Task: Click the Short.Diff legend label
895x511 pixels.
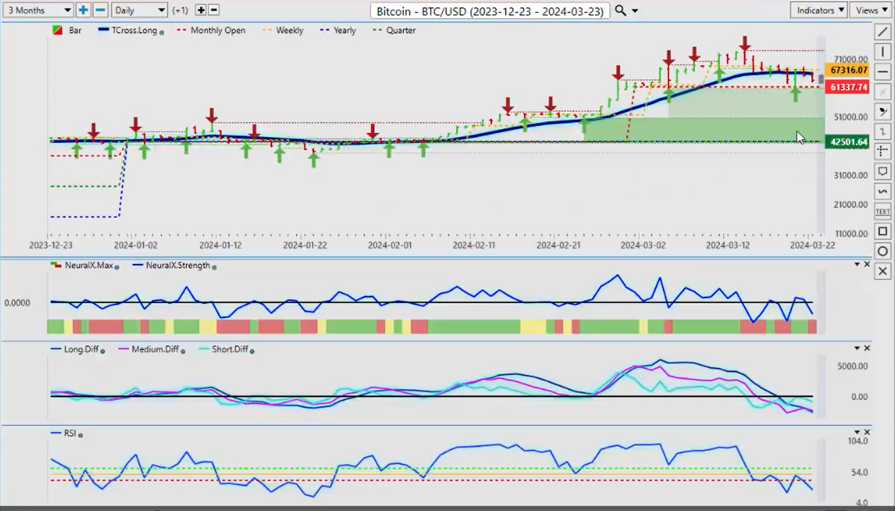Action: [230, 349]
